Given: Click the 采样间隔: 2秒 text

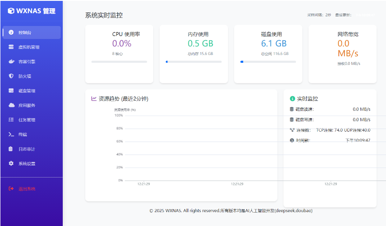Looking at the screenshot, I should pos(319,15).
